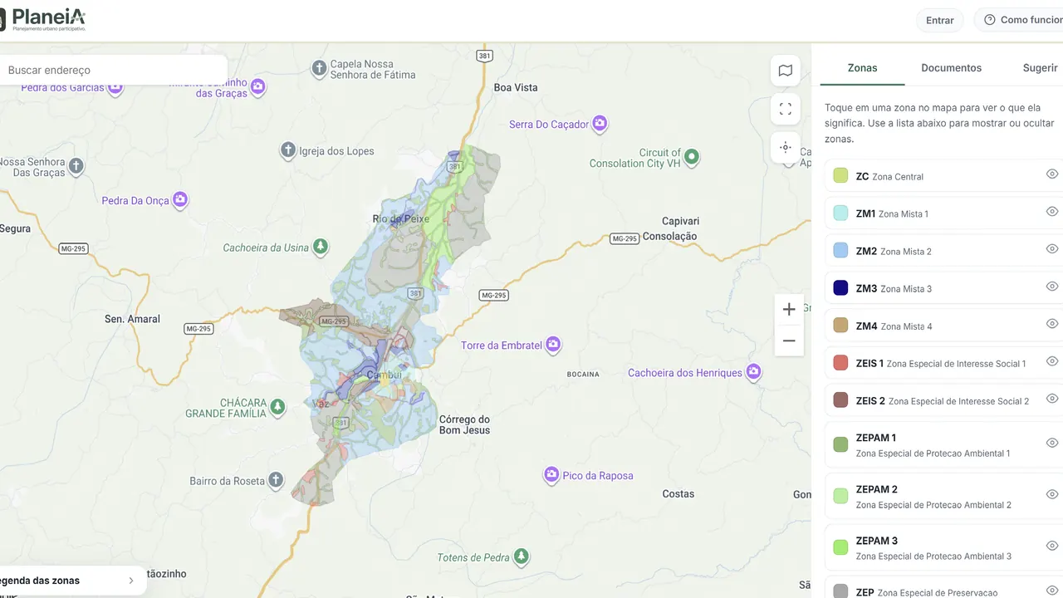1063x598 pixels.
Task: Open the Documentos tab
Action: [x=951, y=68]
